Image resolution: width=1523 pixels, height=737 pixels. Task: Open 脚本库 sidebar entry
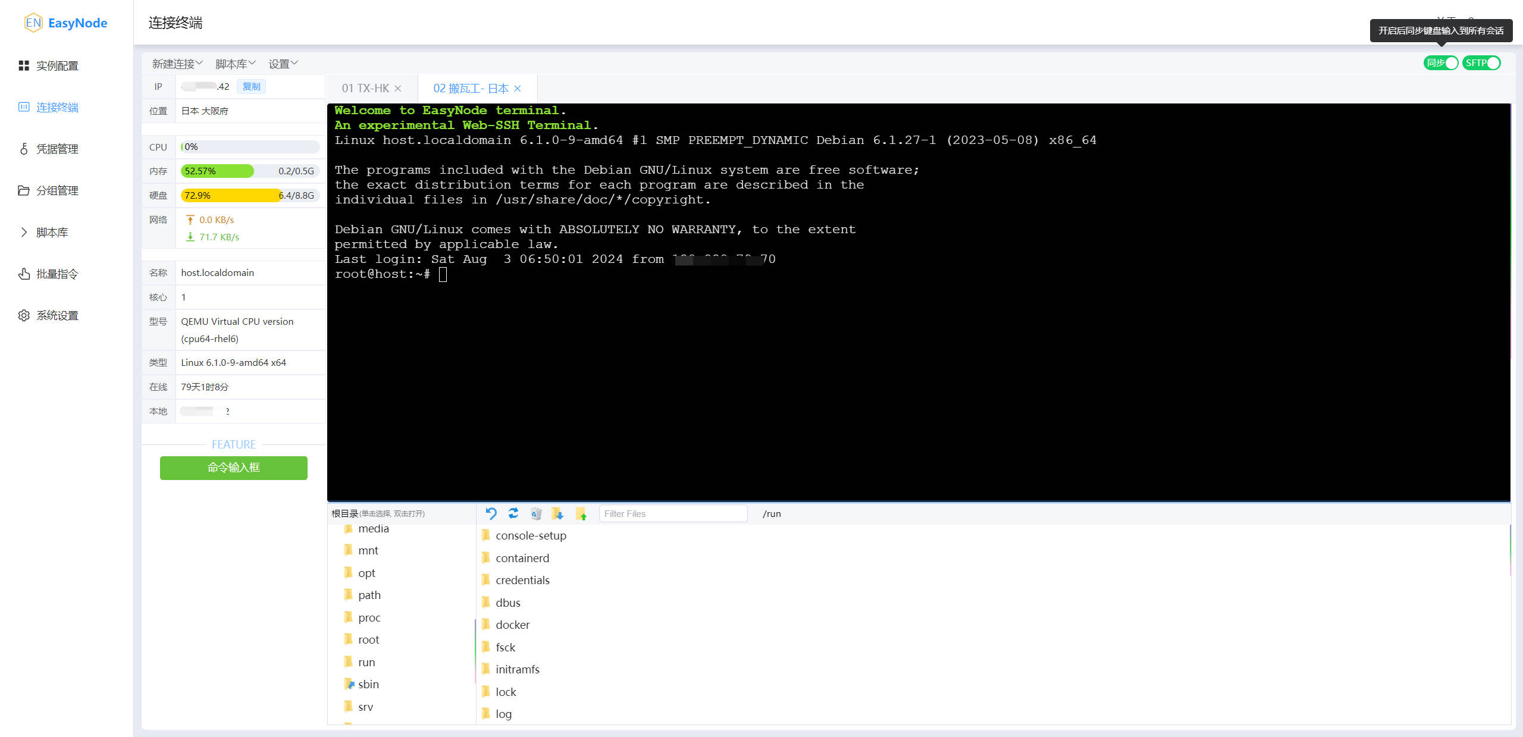[x=52, y=232]
